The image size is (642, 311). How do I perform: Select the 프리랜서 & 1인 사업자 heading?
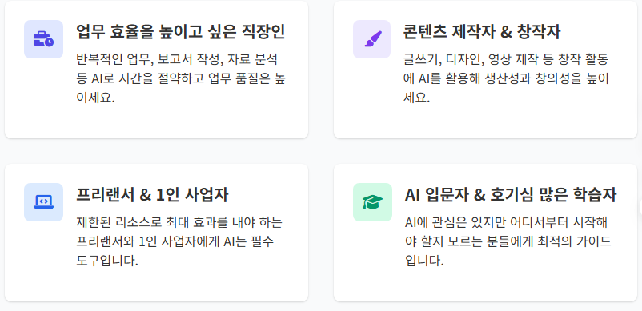point(152,195)
